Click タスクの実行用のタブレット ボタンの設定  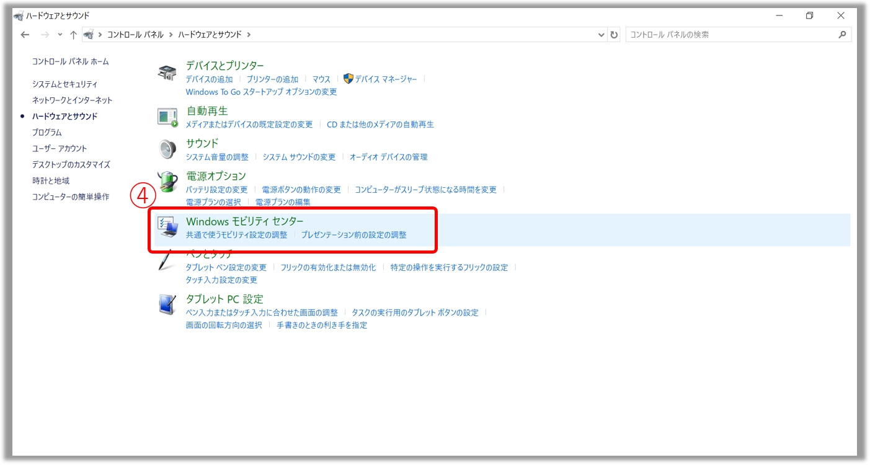pos(415,312)
